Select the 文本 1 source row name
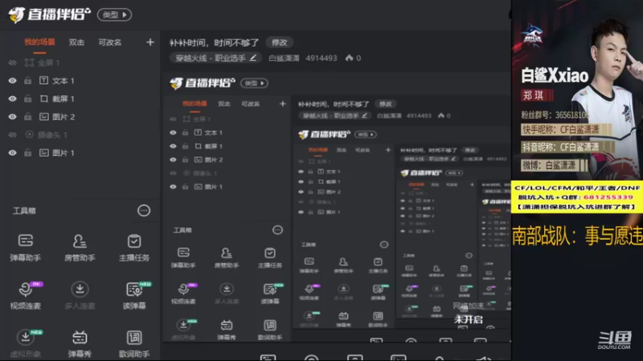Viewport: 643px width, 361px height. (63, 81)
